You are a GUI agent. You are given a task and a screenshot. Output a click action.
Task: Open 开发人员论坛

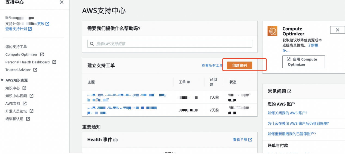pyautogui.click(x=16, y=111)
